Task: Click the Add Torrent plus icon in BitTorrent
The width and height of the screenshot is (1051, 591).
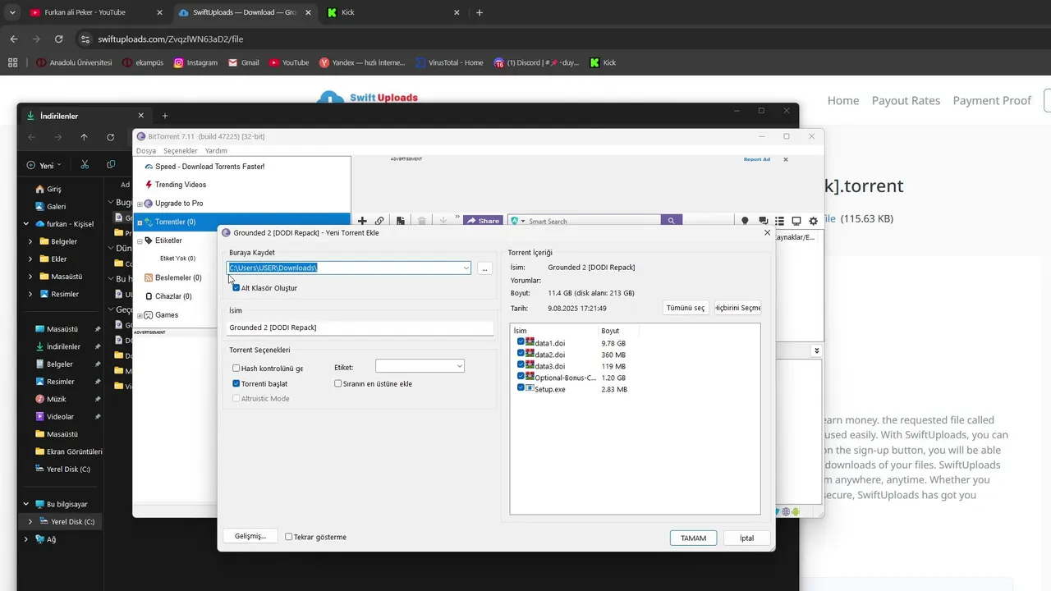Action: tap(362, 221)
